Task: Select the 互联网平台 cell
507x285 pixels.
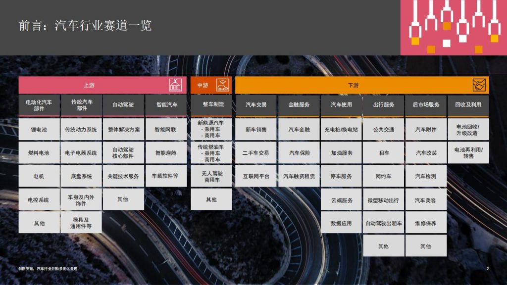Action: tap(256, 176)
